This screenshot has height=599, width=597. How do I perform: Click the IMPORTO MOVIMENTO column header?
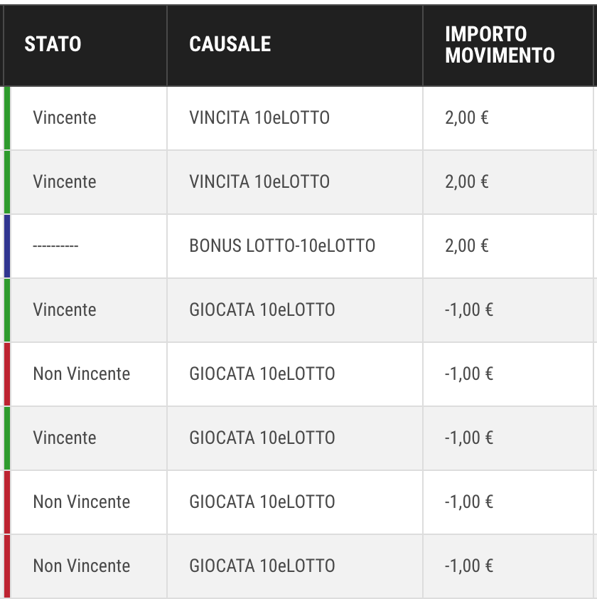500,45
